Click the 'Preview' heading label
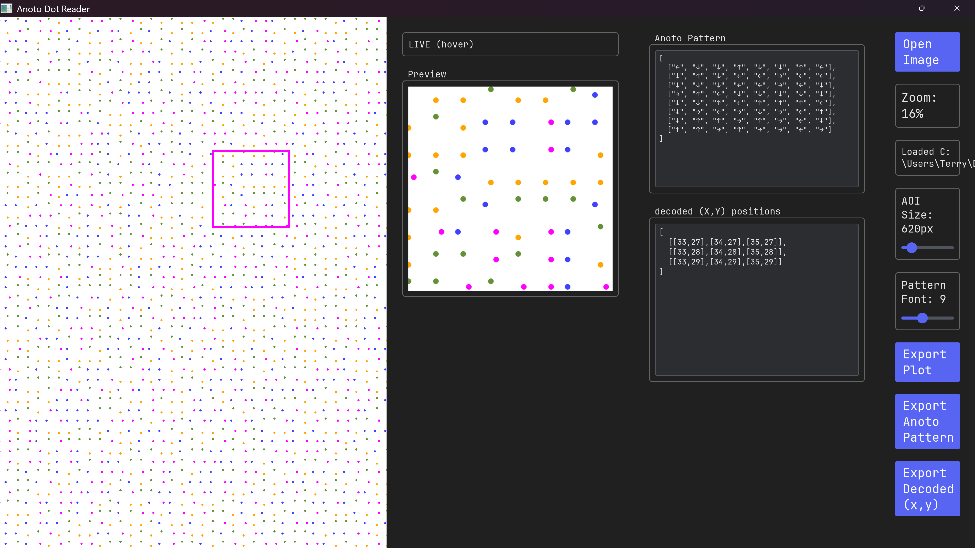 pyautogui.click(x=427, y=75)
